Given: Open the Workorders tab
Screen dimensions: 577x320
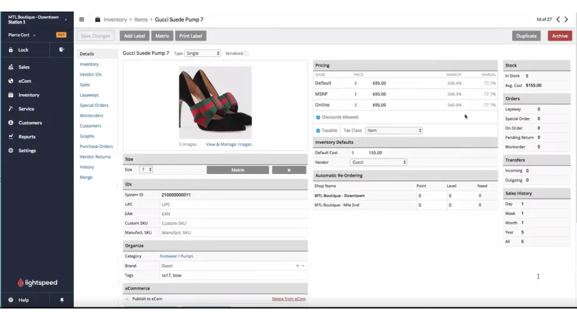Looking at the screenshot, I should click(91, 115).
